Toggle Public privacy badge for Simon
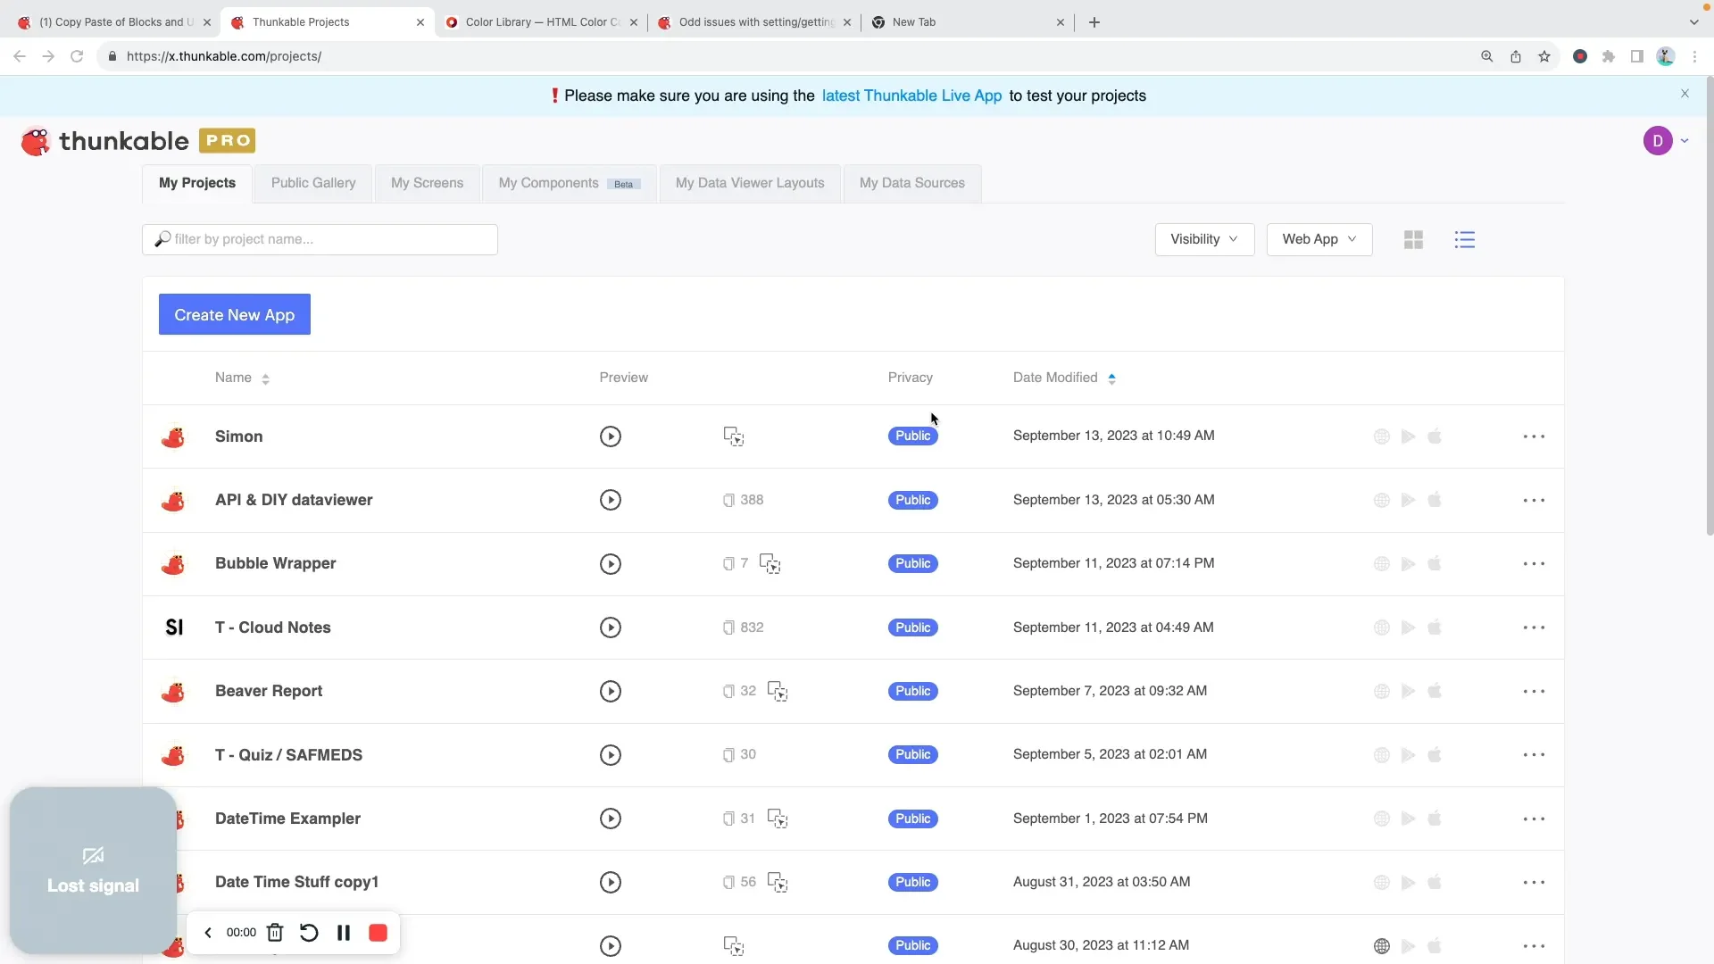This screenshot has width=1714, height=964. click(912, 436)
